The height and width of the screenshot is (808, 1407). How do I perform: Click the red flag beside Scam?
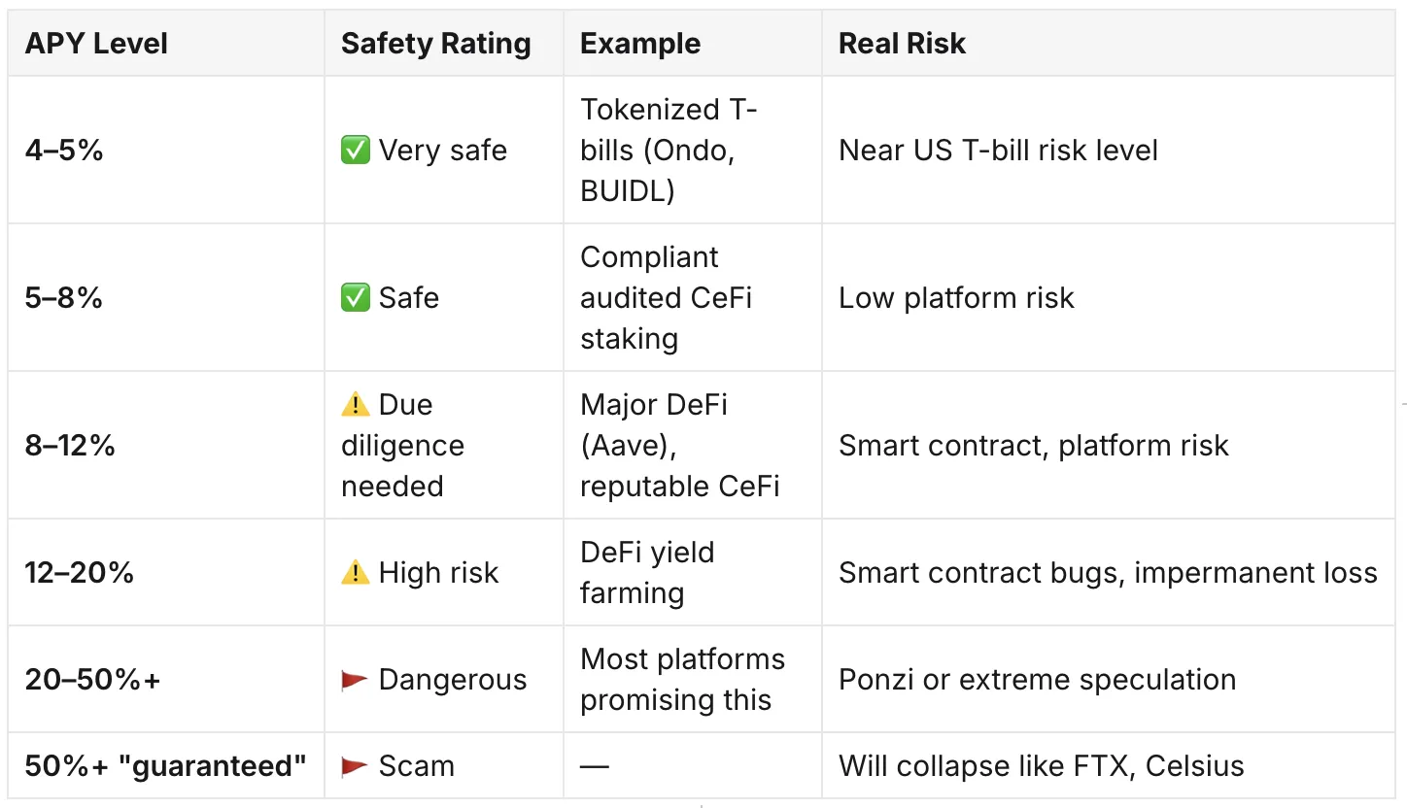(356, 766)
